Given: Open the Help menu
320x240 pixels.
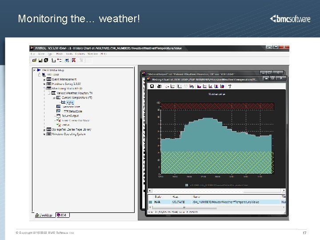Looking at the screenshot, I should 104,54.
